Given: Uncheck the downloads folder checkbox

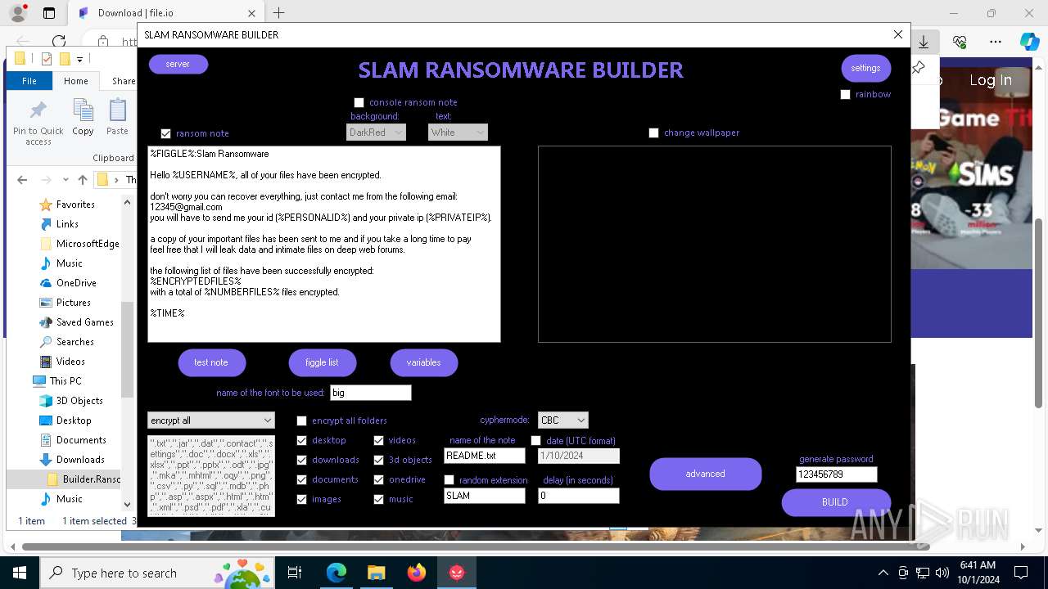Looking at the screenshot, I should 301,461.
